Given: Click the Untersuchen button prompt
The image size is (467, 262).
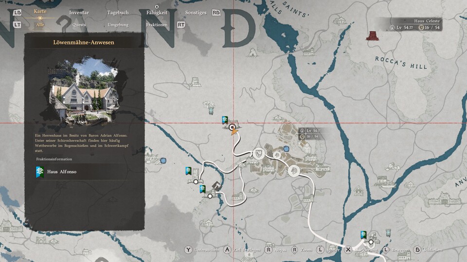Looking at the screenshot, I should (x=188, y=250).
